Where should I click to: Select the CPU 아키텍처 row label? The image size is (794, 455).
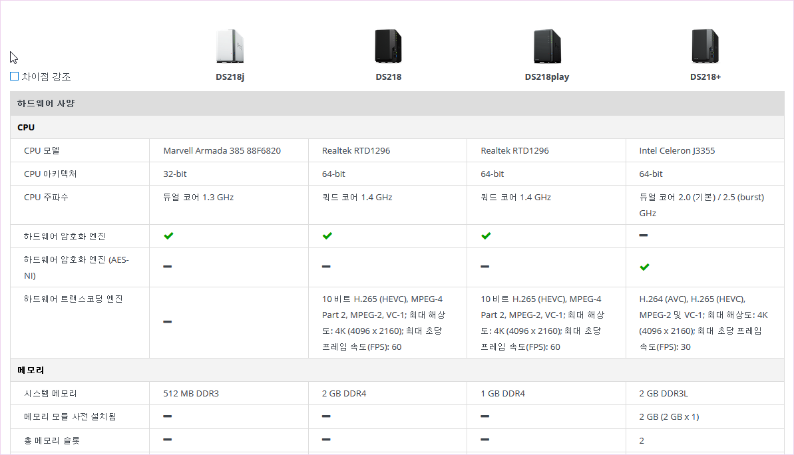(50, 174)
